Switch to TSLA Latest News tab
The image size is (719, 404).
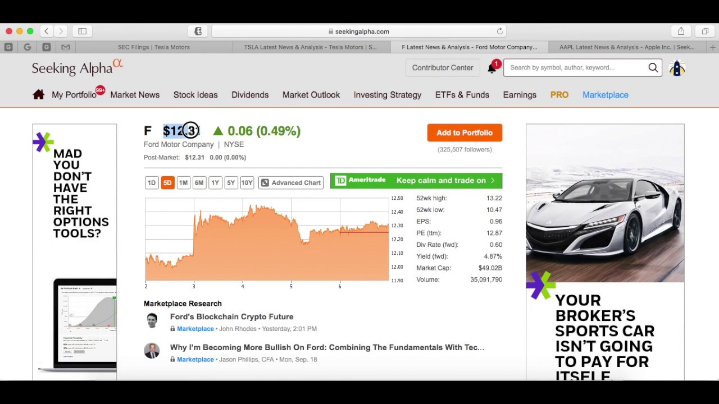coord(310,47)
